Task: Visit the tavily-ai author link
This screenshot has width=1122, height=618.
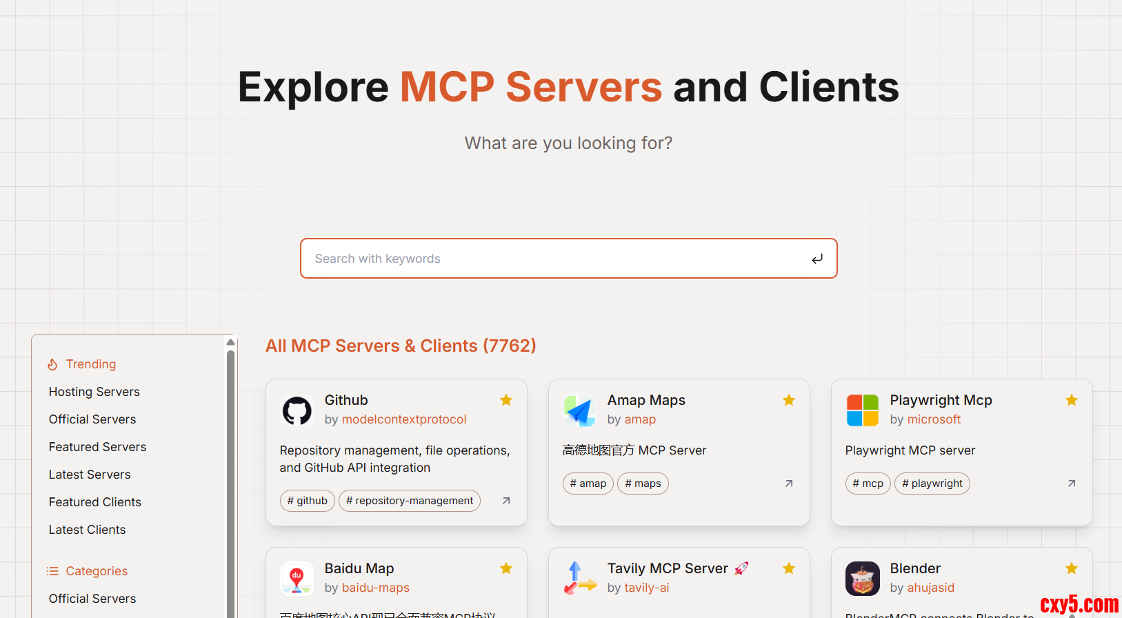Action: click(647, 588)
